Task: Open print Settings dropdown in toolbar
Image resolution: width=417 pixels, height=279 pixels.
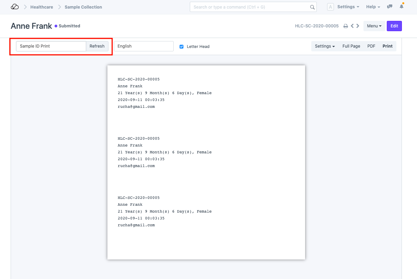Action: pyautogui.click(x=325, y=46)
